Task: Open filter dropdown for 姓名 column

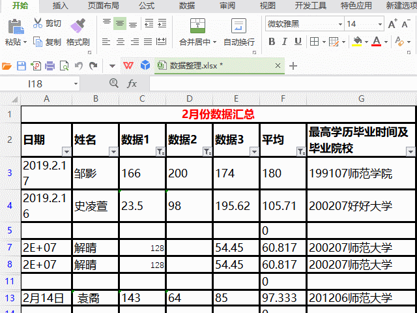Action: 113,152
